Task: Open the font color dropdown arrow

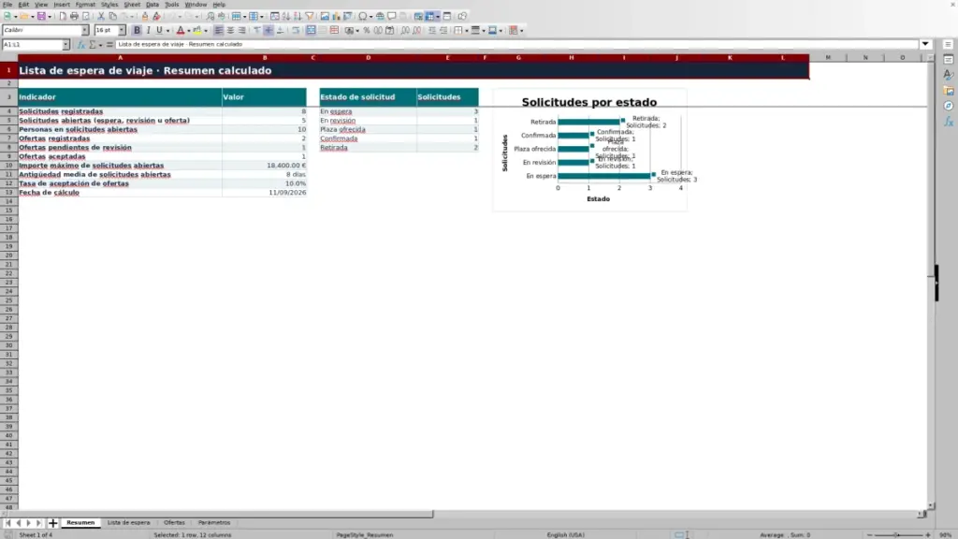Action: click(189, 31)
